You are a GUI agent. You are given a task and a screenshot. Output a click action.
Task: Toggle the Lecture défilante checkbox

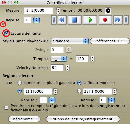[6, 33]
